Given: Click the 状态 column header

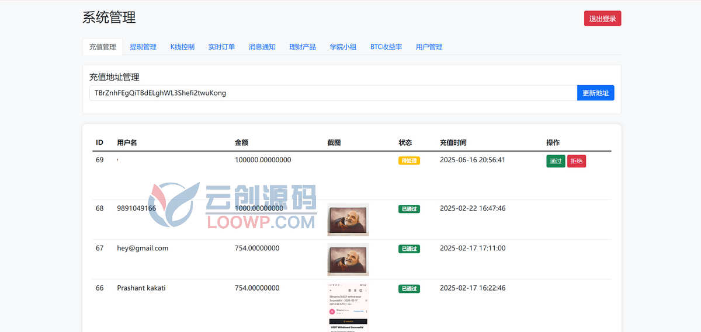Looking at the screenshot, I should pyautogui.click(x=405, y=142).
